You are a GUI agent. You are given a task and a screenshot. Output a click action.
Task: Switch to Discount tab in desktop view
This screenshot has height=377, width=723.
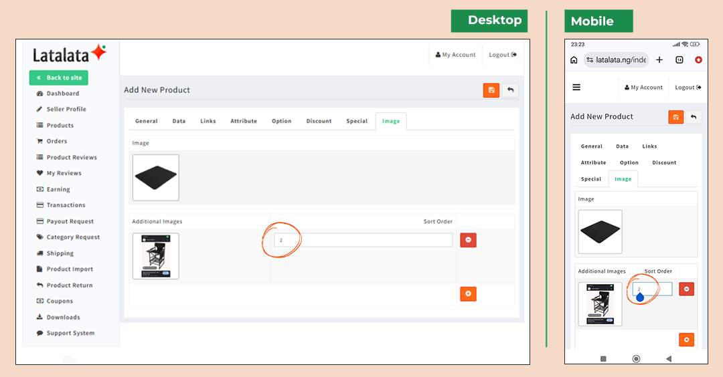click(319, 121)
